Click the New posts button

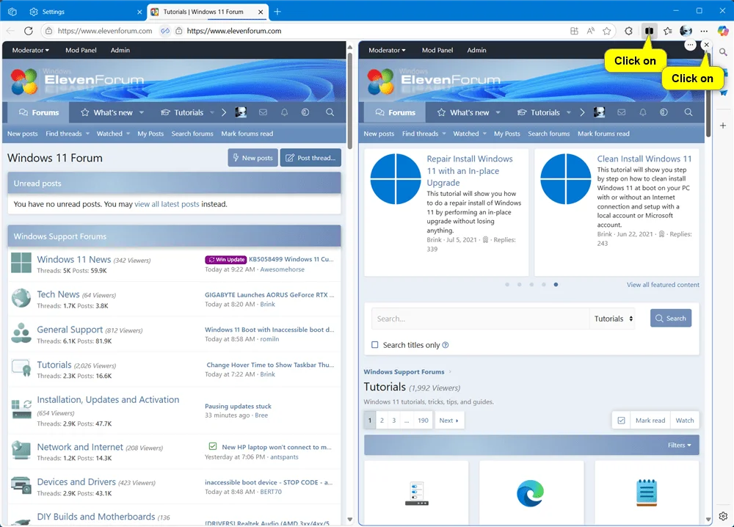[x=252, y=158]
